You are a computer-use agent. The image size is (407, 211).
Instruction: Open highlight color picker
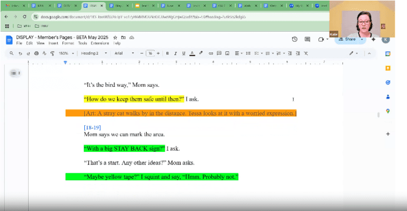pos(201,53)
